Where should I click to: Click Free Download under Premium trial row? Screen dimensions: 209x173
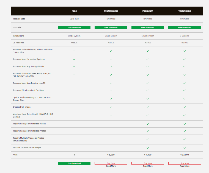[148, 27]
